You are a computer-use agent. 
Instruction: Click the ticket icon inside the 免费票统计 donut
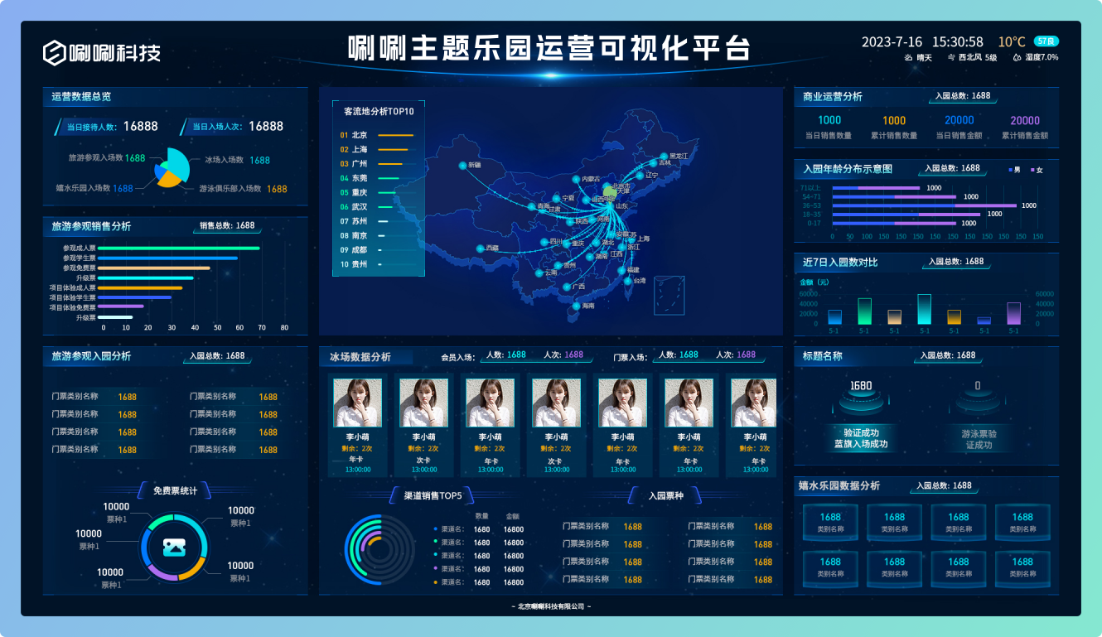[173, 547]
